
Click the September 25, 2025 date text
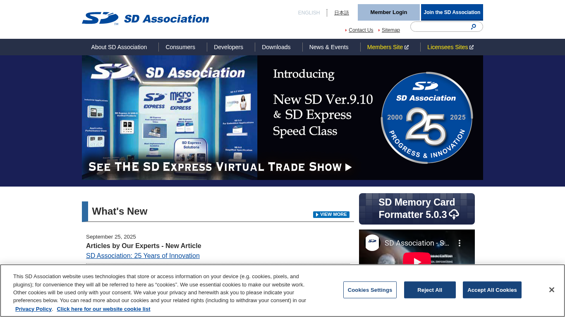click(111, 237)
